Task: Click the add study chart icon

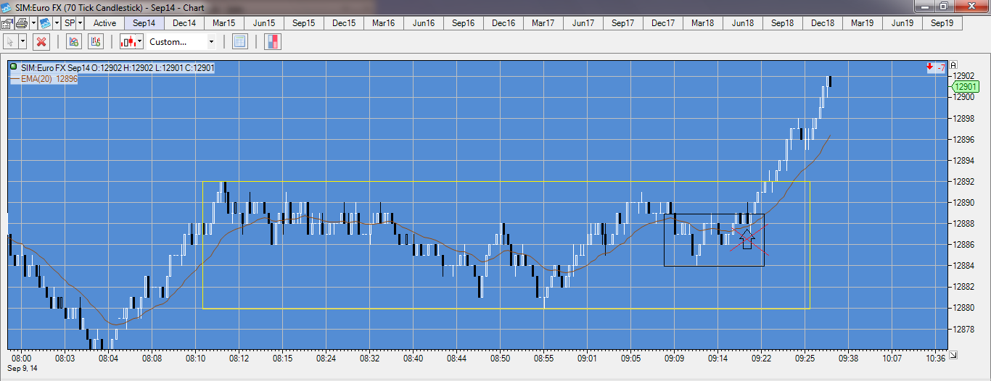Action: pyautogui.click(x=73, y=42)
